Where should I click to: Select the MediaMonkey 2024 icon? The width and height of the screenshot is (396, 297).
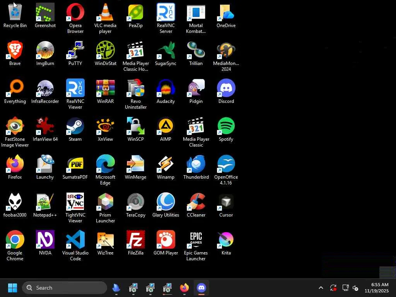[226, 50]
